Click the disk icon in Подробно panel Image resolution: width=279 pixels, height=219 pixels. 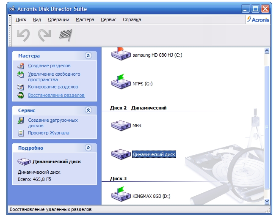(24, 162)
